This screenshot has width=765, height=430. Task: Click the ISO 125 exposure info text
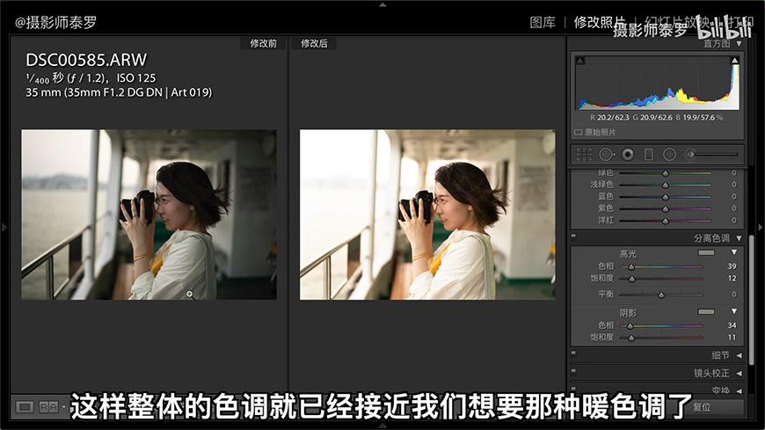coord(136,78)
